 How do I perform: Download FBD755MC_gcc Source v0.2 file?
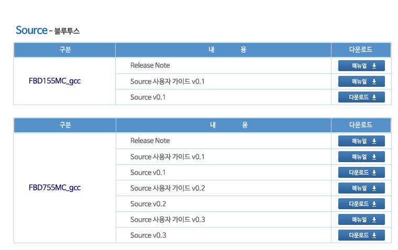tap(361, 204)
